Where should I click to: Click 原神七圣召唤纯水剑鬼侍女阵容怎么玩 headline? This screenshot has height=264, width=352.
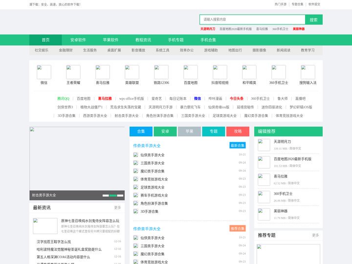point(90,221)
